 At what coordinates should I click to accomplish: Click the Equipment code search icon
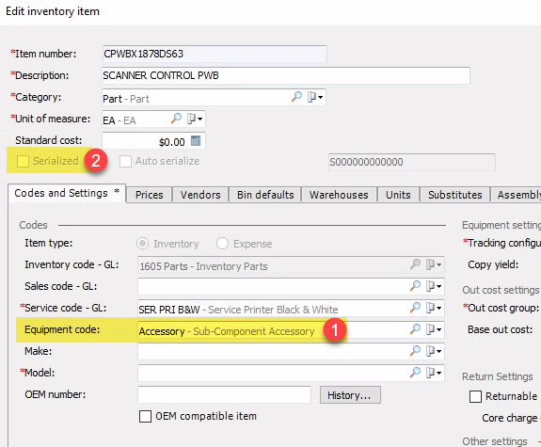tap(415, 329)
